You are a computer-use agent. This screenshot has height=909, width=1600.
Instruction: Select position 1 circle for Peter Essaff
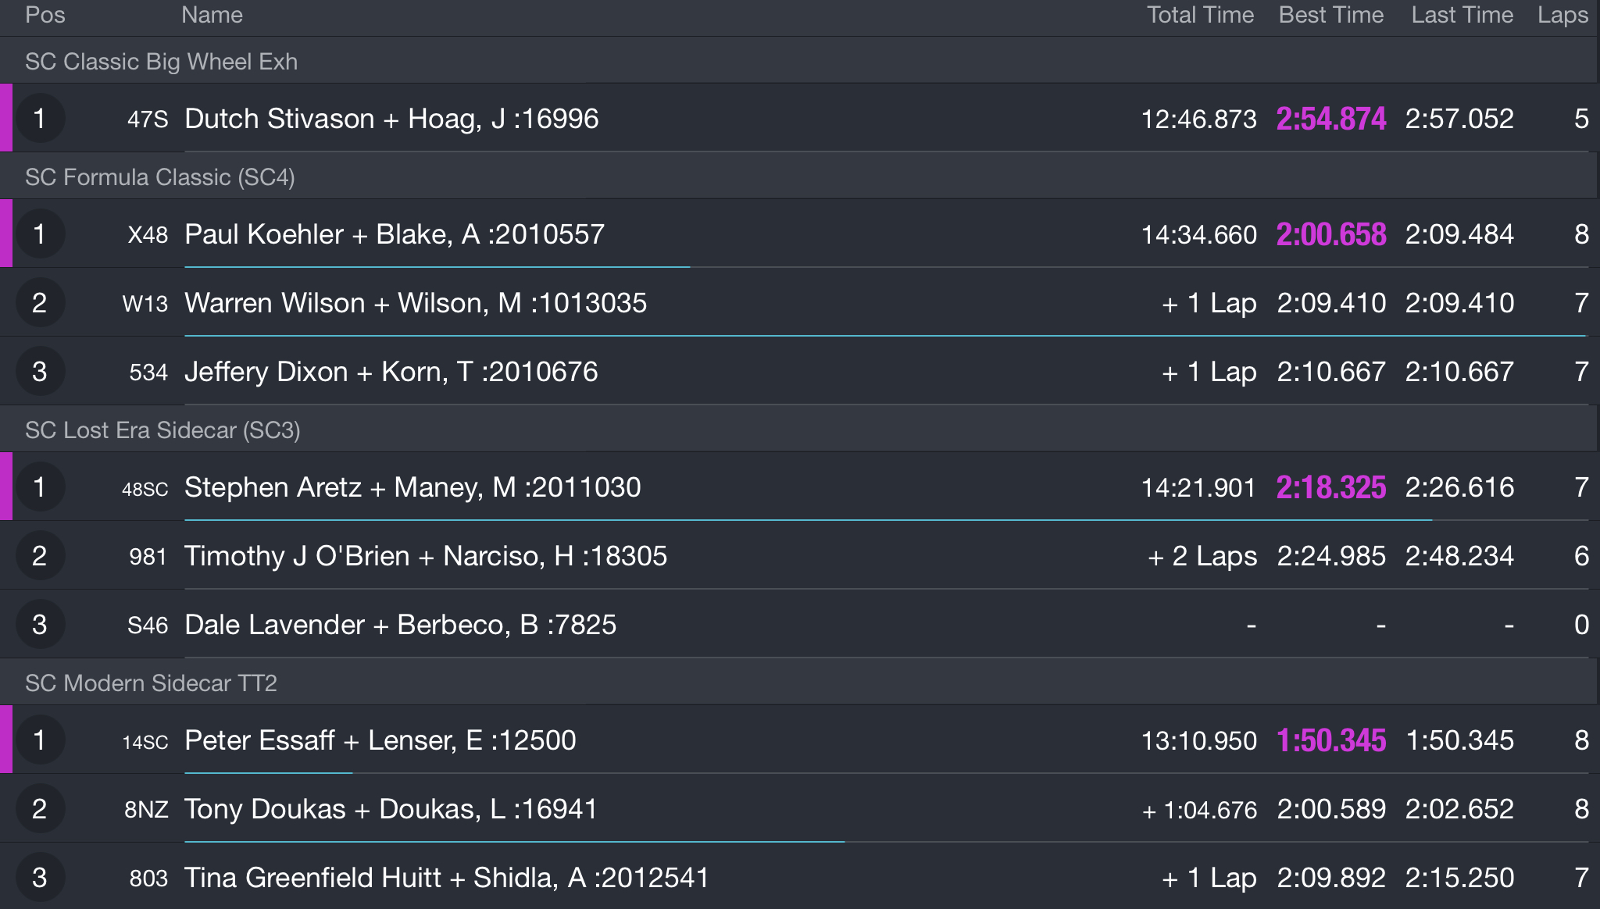pos(40,740)
